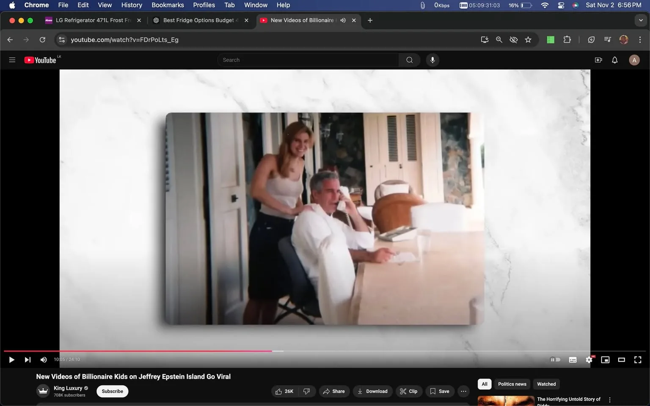The width and height of the screenshot is (650, 406).
Task: Open YouTube notifications bell
Action: (x=614, y=60)
